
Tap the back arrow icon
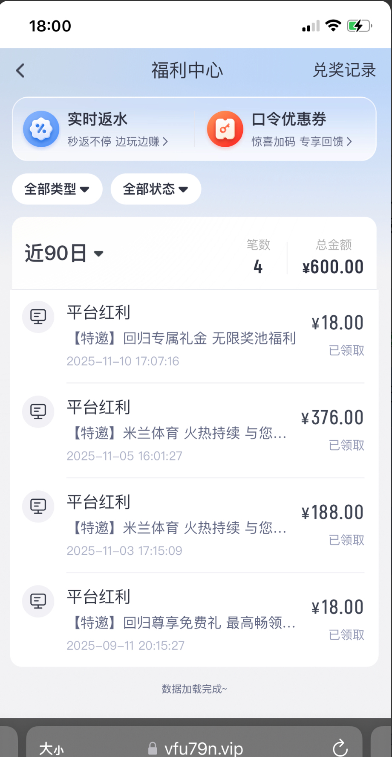(x=20, y=70)
